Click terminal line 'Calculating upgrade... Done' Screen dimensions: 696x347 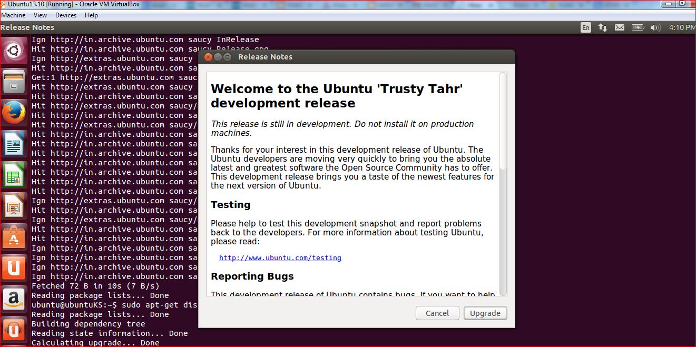[95, 343]
